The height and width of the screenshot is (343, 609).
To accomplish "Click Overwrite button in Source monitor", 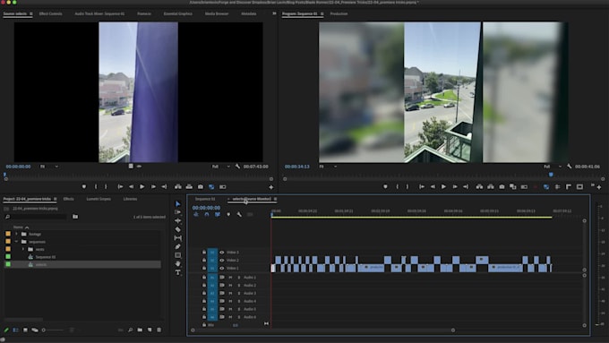I will [x=189, y=187].
